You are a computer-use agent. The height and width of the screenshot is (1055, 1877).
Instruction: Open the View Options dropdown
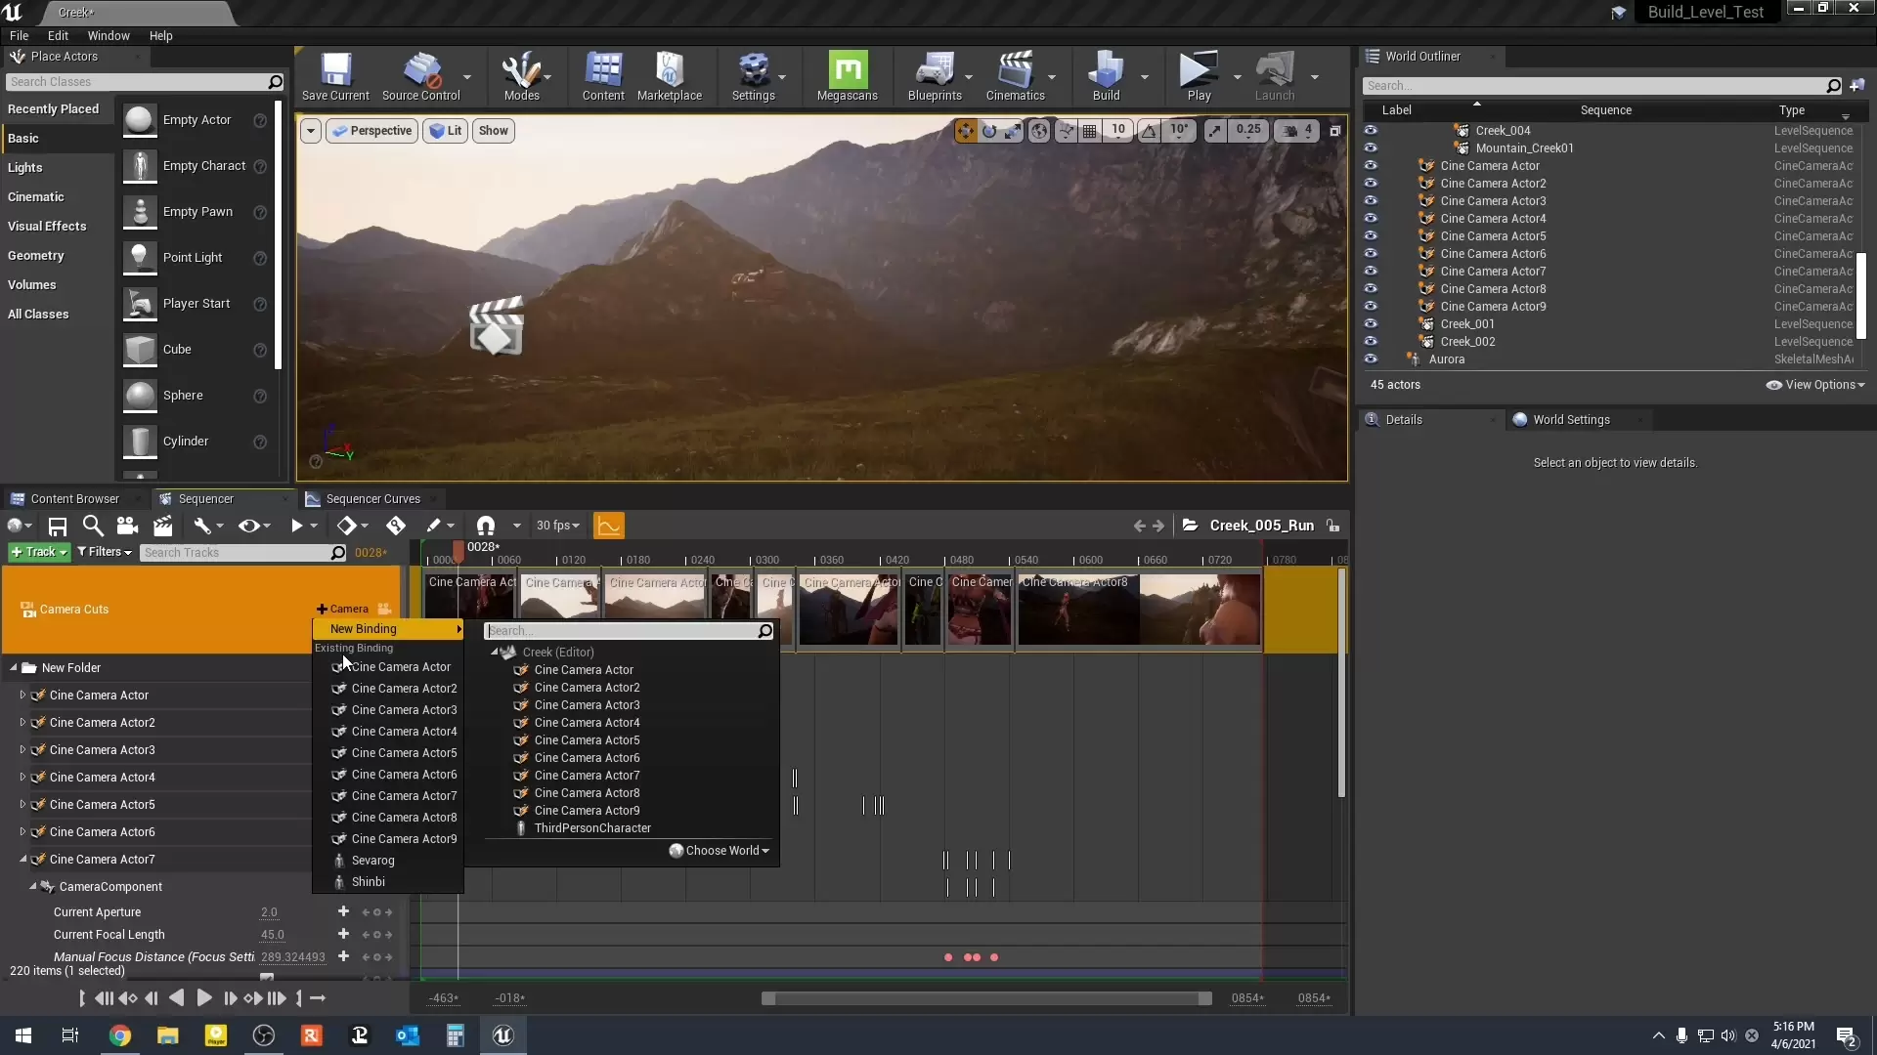click(1815, 385)
